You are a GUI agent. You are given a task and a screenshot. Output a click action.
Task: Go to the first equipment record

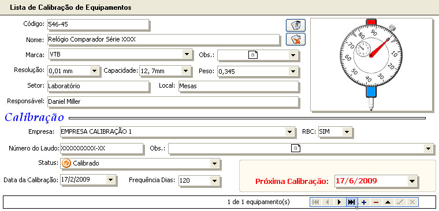click(316, 202)
